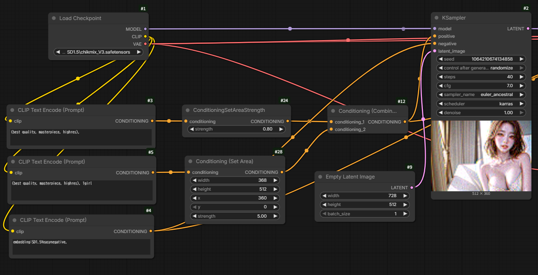Toggle collapse of the Empty Latent Image node
This screenshot has height=275, width=538.
tap(320, 177)
